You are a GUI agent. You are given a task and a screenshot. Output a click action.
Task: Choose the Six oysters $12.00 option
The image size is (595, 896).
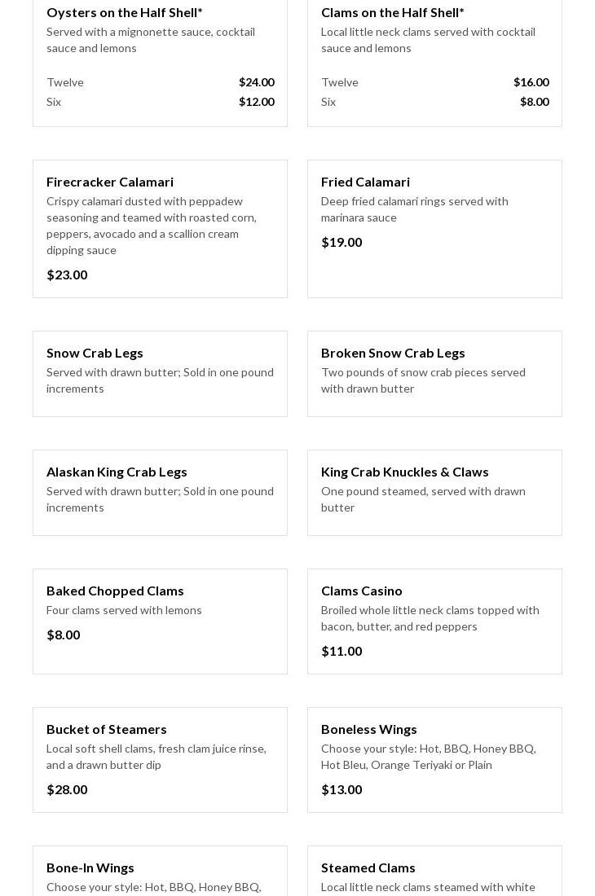(x=160, y=102)
